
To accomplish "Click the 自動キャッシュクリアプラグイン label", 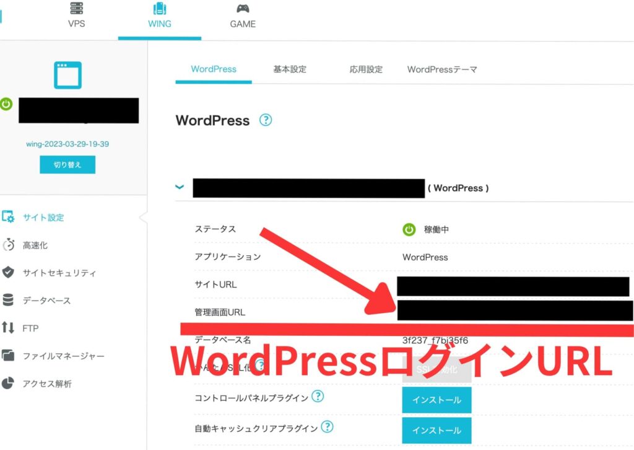I will click(256, 428).
